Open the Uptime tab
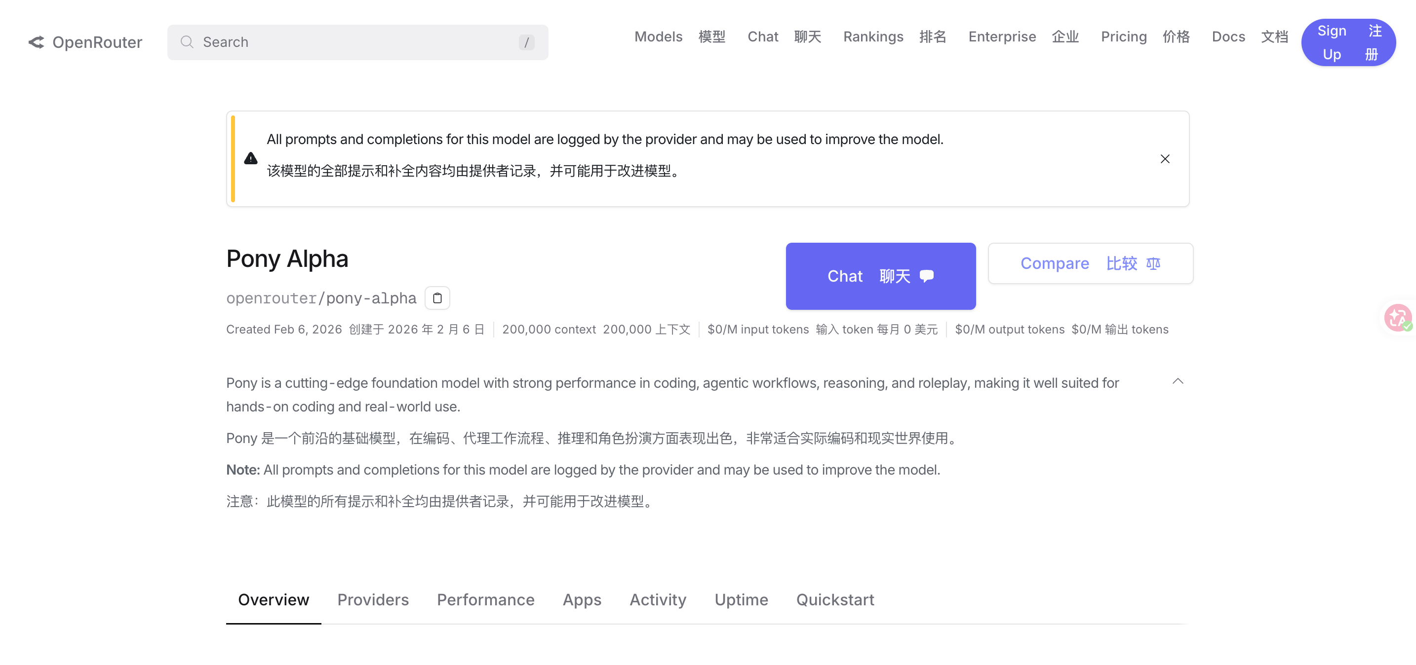Image resolution: width=1416 pixels, height=665 pixels. (741, 600)
